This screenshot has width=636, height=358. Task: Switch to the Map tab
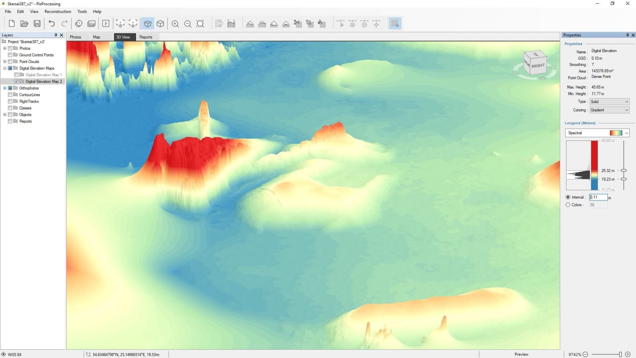pyautogui.click(x=96, y=37)
